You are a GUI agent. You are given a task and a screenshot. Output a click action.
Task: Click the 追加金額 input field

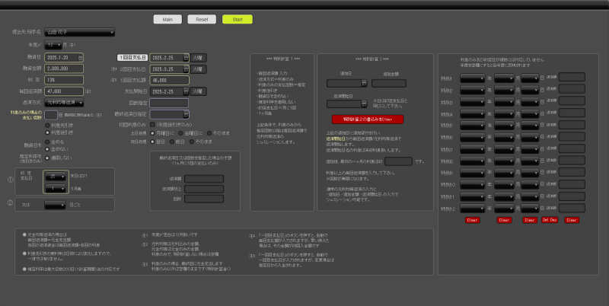389,83
